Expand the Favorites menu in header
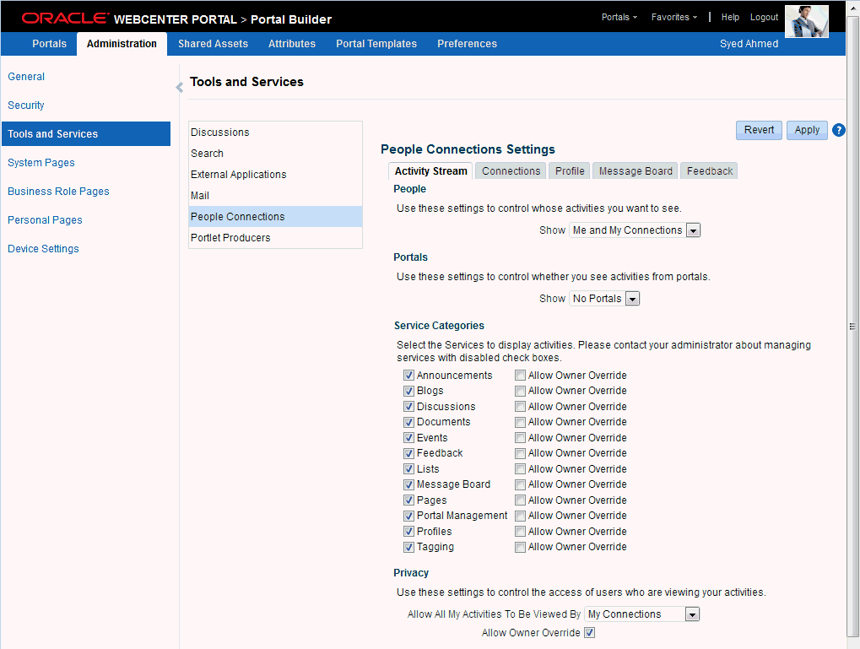 pyautogui.click(x=674, y=17)
